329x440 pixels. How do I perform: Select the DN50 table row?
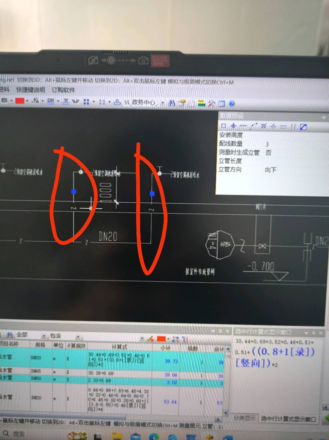(x=111, y=380)
